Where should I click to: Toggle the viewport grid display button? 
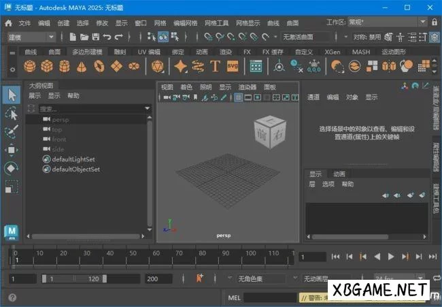pos(239,97)
